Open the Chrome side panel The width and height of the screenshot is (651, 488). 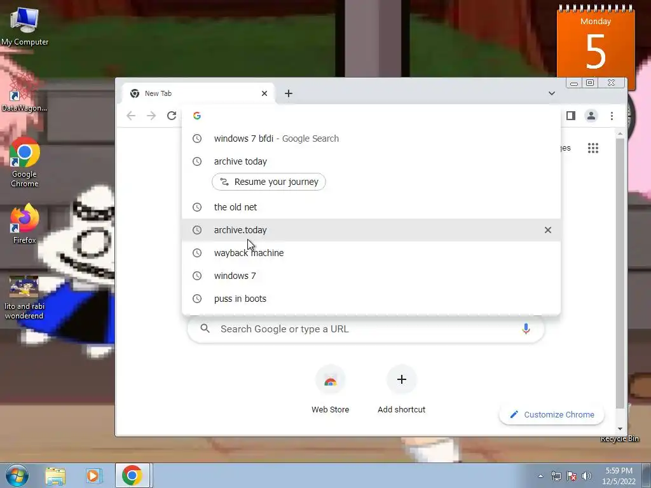pos(571,116)
